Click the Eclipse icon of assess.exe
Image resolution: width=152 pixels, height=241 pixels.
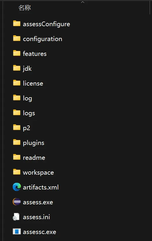click(17, 202)
